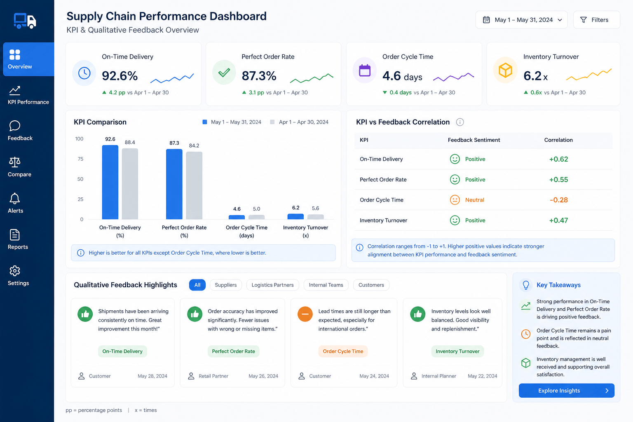The width and height of the screenshot is (633, 422).
Task: Click the Perfect Order Rate sparkline chart
Action: click(312, 78)
